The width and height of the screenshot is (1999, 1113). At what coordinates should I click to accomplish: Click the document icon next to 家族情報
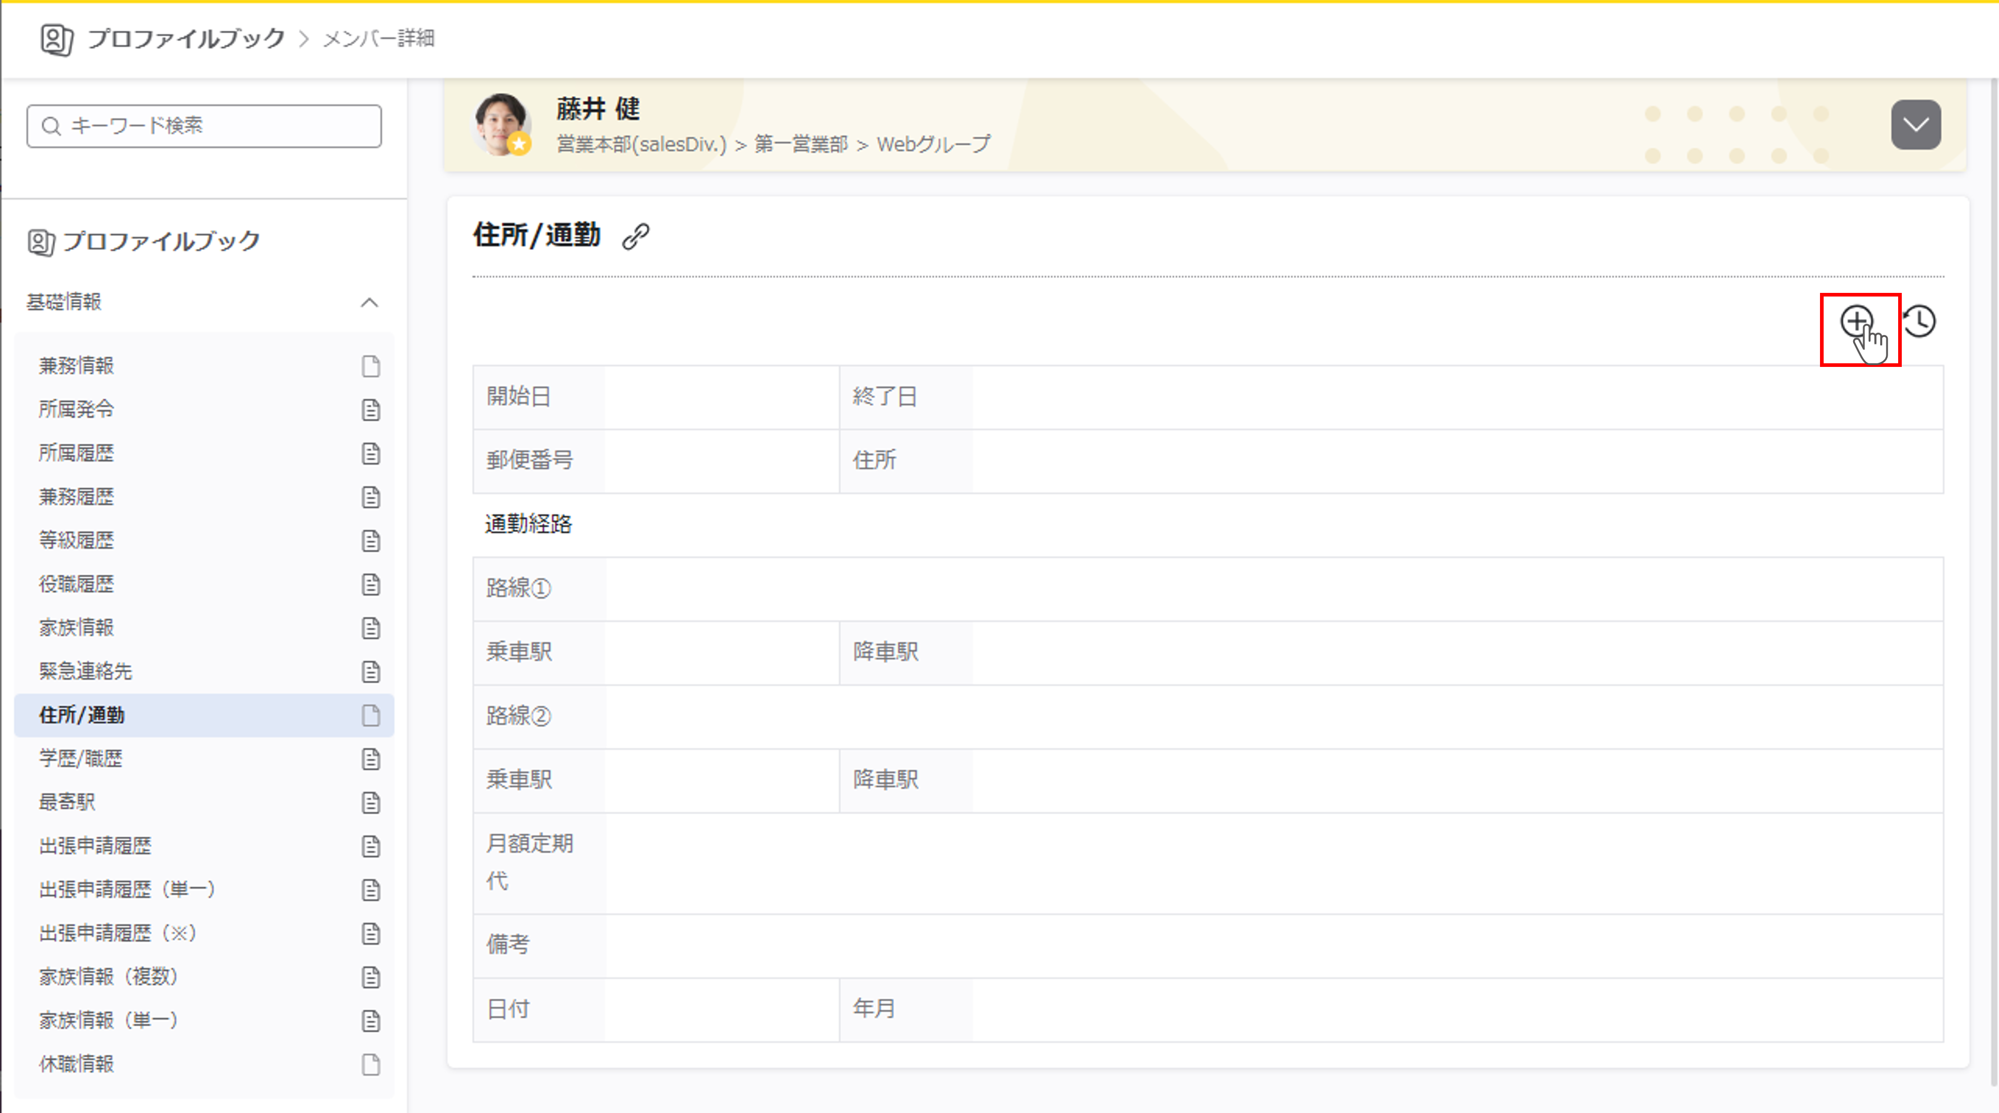tap(371, 628)
